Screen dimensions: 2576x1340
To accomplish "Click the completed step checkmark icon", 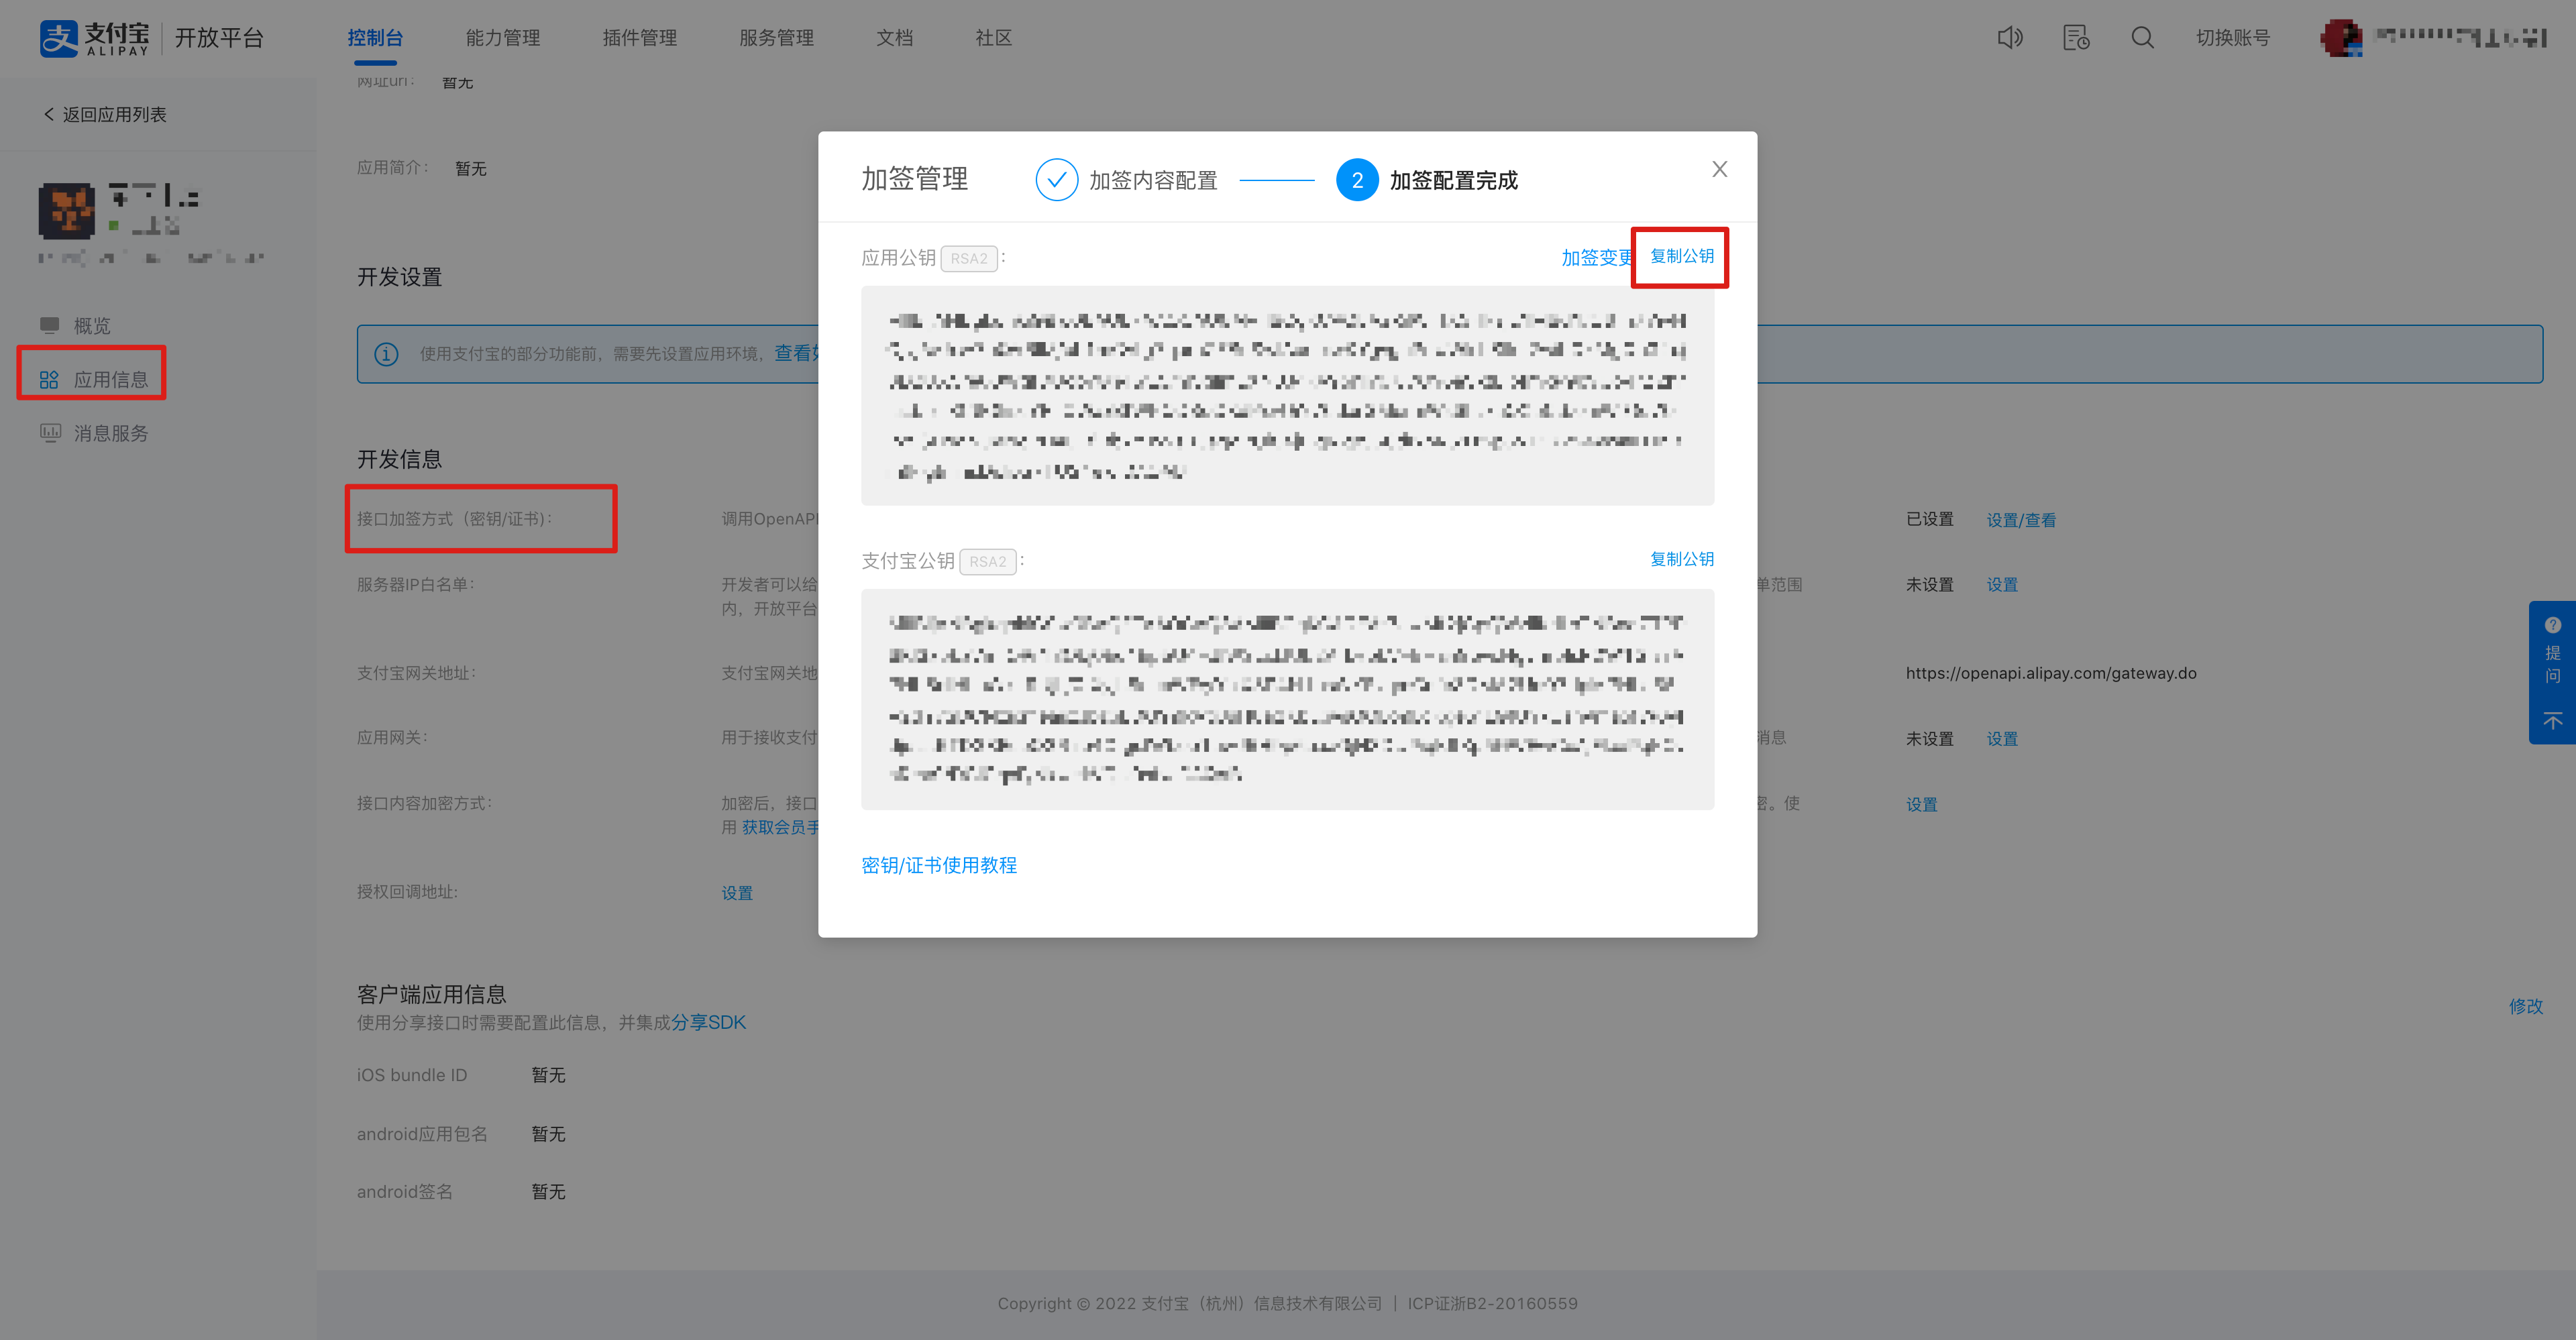I will pyautogui.click(x=1056, y=180).
